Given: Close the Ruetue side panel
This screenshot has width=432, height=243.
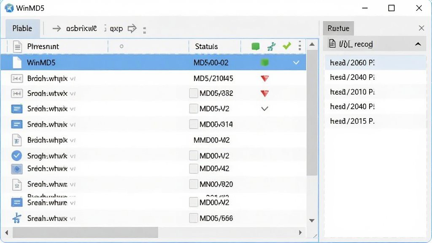Looking at the screenshot, I should (421, 28).
